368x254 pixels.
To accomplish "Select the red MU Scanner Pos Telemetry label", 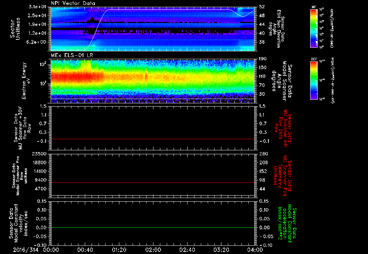I will pyautogui.click(x=283, y=176).
